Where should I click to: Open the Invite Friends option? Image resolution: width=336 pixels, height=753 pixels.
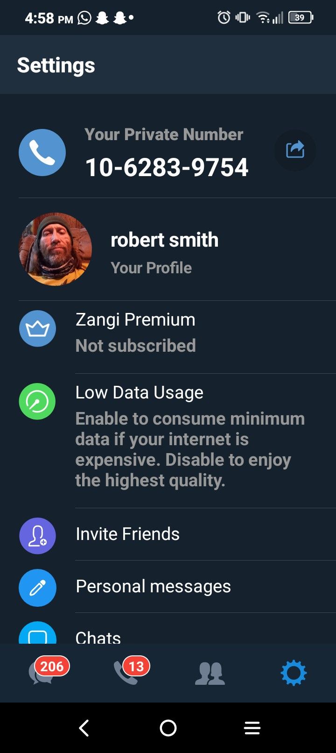coord(127,534)
